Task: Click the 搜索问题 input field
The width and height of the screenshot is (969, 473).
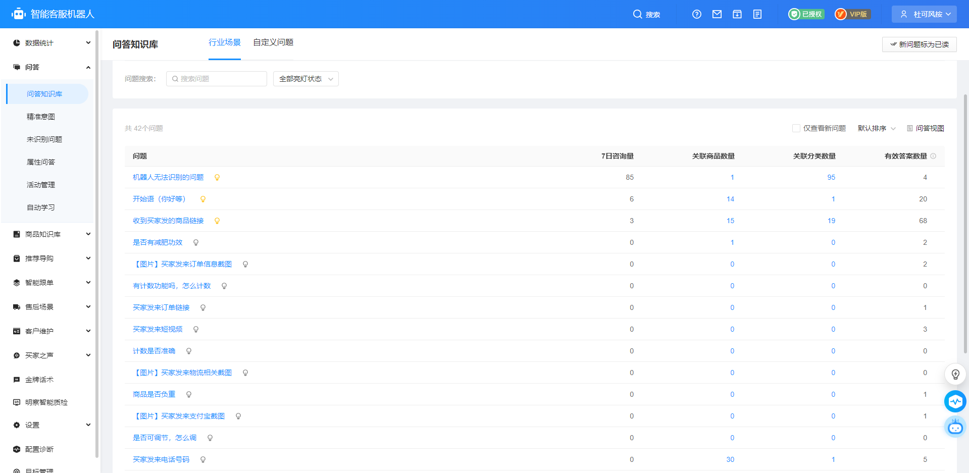Action: 217,79
